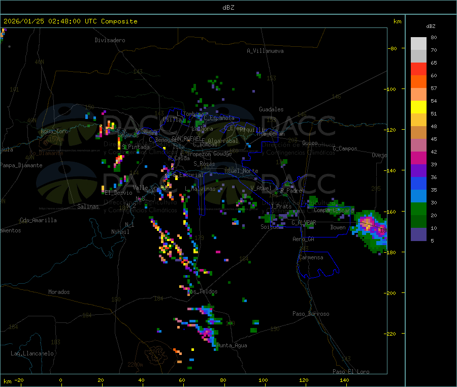Click the 60 dBZ orange legend swatch
The height and width of the screenshot is (387, 457).
(x=418, y=82)
